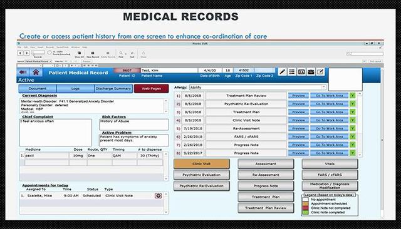Image resolution: width=401 pixels, height=229 pixels.
Task: Click the quick-find search box
Action: [x=367, y=54]
